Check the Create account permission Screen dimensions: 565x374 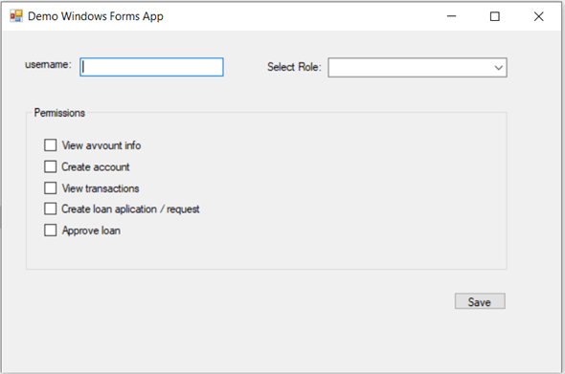[51, 166]
